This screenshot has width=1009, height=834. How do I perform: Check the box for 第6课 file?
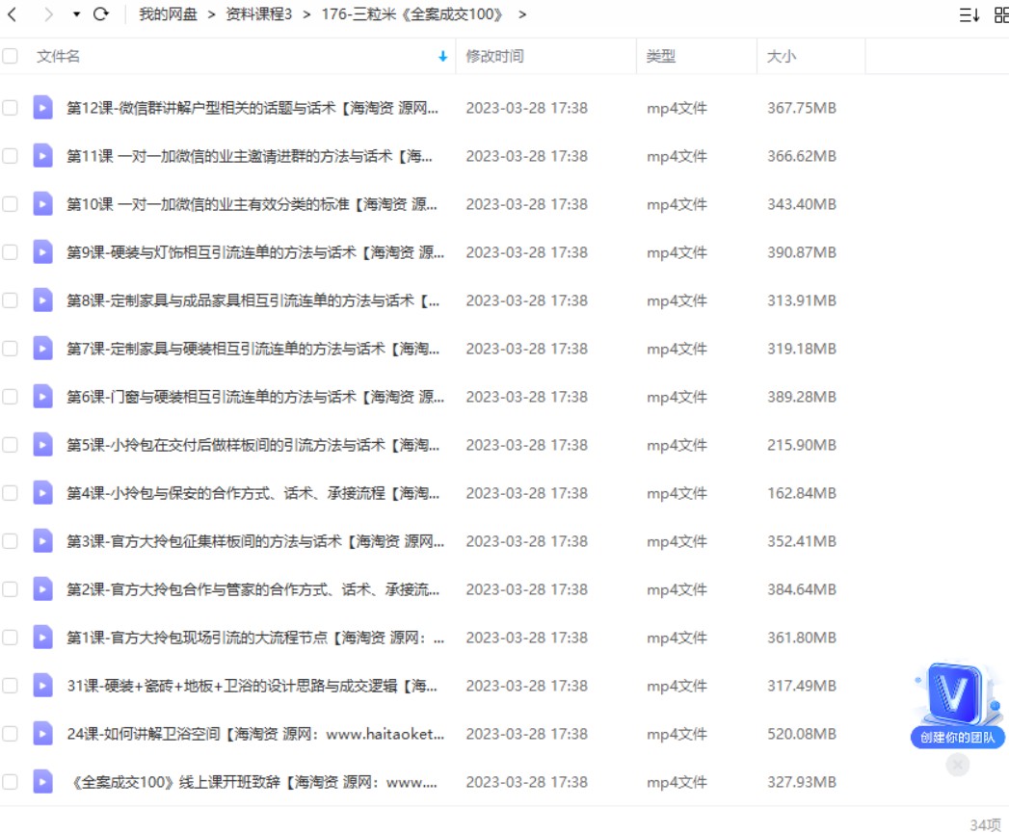pos(10,397)
